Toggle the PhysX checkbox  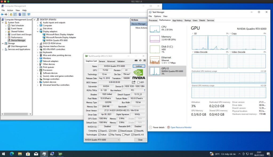click(123, 135)
